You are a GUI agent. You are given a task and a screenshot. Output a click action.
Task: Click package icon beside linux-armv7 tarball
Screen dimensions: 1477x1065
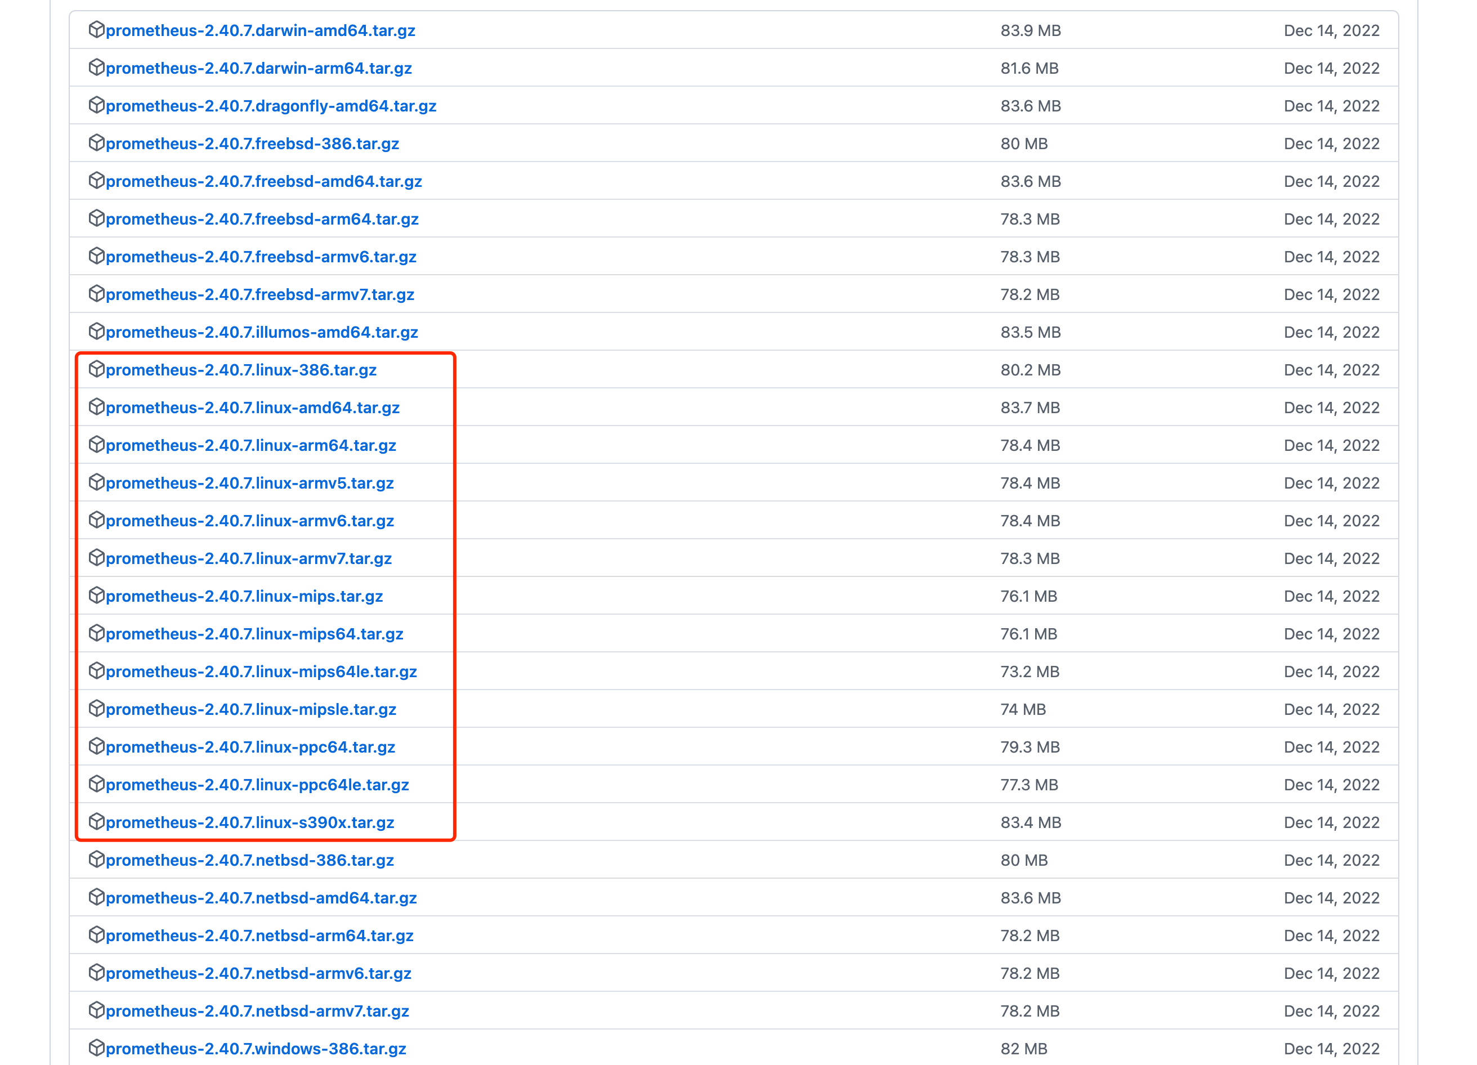(96, 558)
